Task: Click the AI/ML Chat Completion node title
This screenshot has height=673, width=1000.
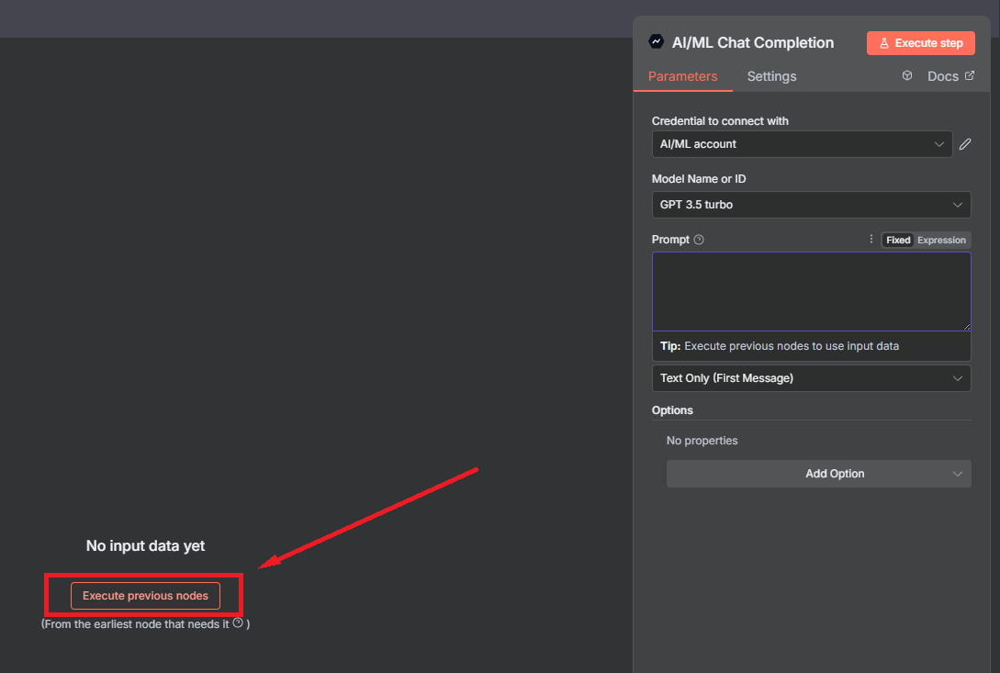Action: tap(752, 42)
